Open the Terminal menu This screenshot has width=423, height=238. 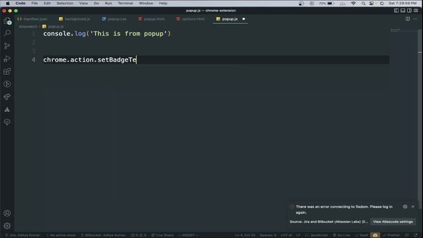[126, 3]
